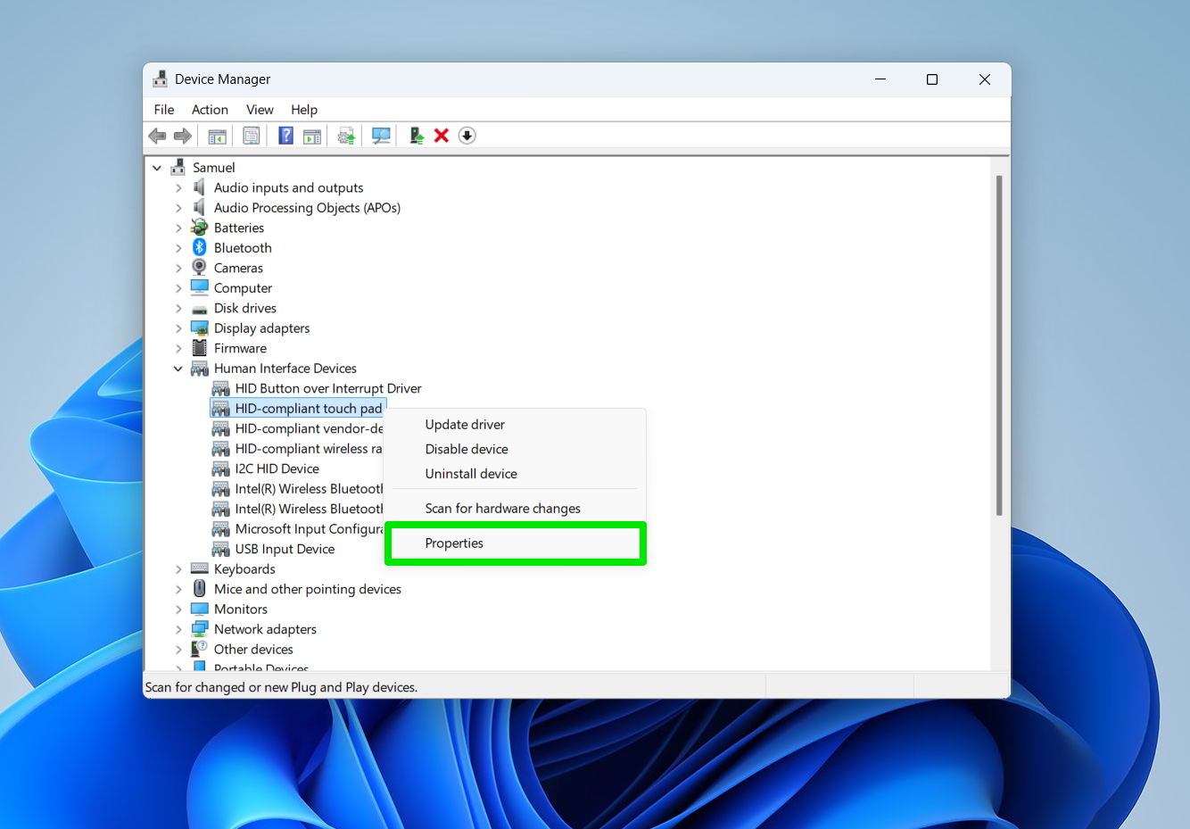
Task: Select the USB Input Device entry
Action: [285, 550]
